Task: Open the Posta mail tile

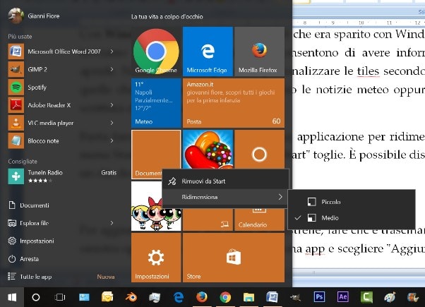Action: coord(234,103)
